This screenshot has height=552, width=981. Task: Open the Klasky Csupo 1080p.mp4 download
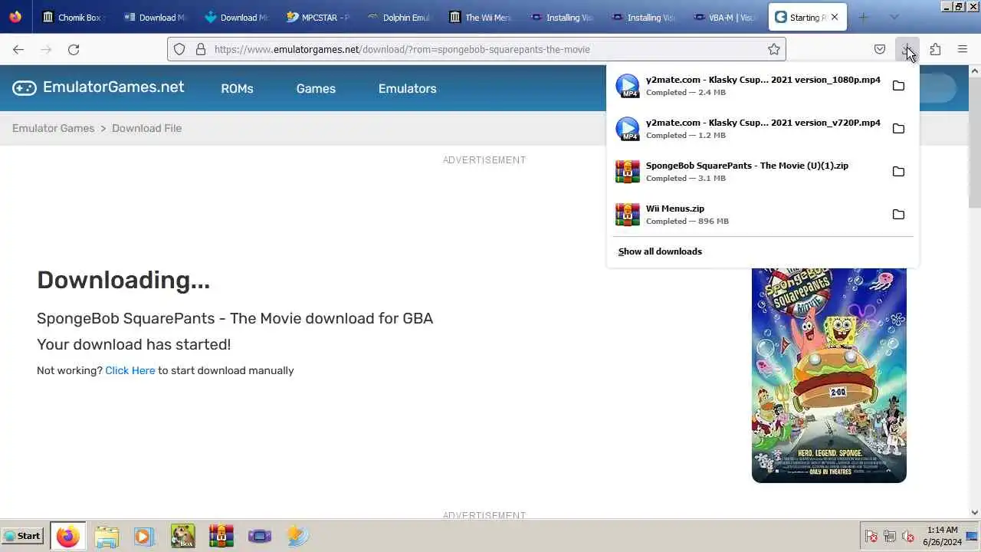click(748, 86)
